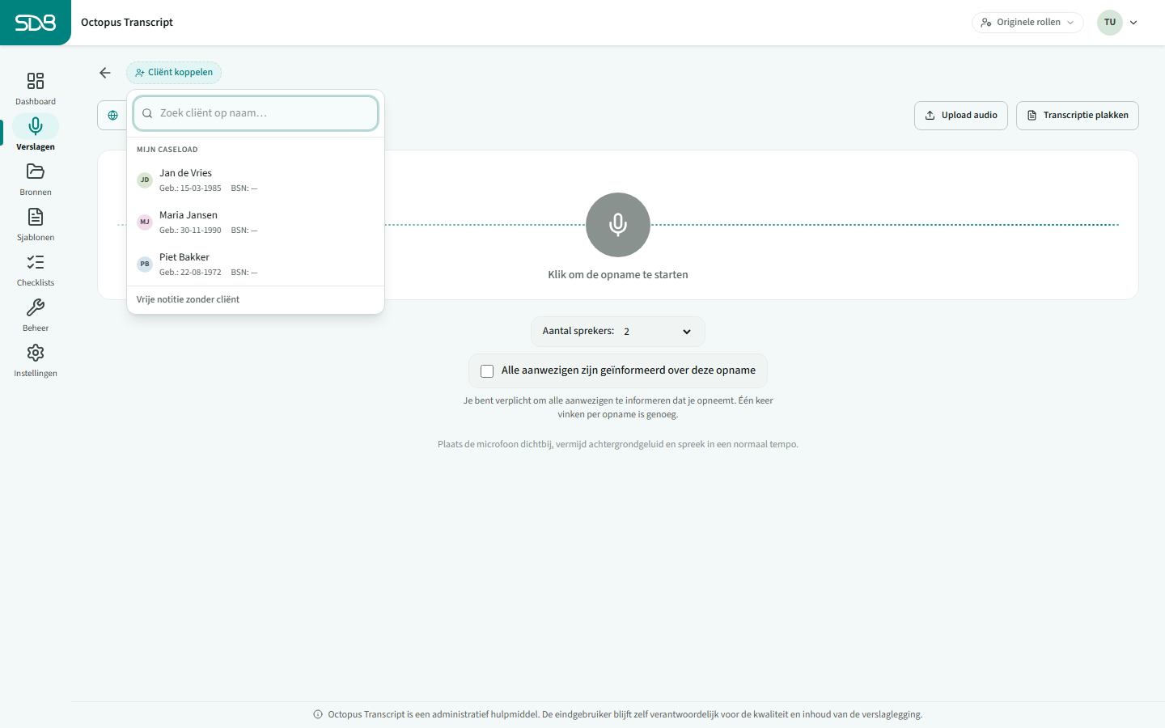
Task: Click the Mijn Caseload heading
Action: click(167, 150)
